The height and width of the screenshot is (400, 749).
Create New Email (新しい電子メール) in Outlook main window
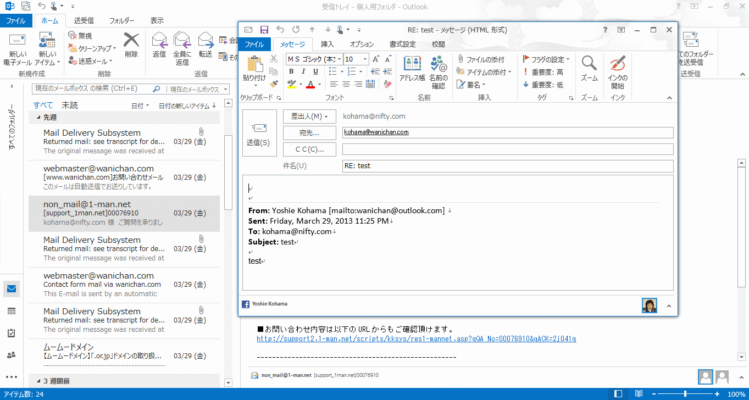(18, 49)
